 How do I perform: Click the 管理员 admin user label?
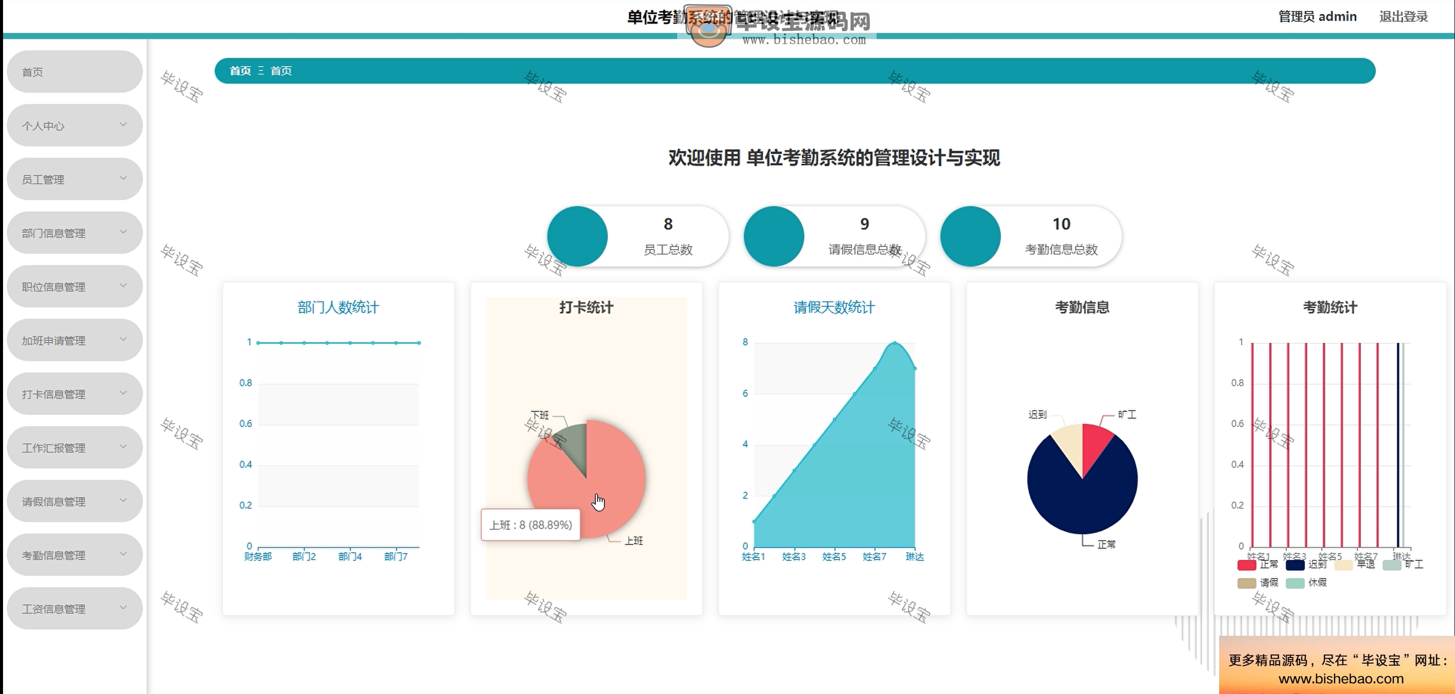1317,16
